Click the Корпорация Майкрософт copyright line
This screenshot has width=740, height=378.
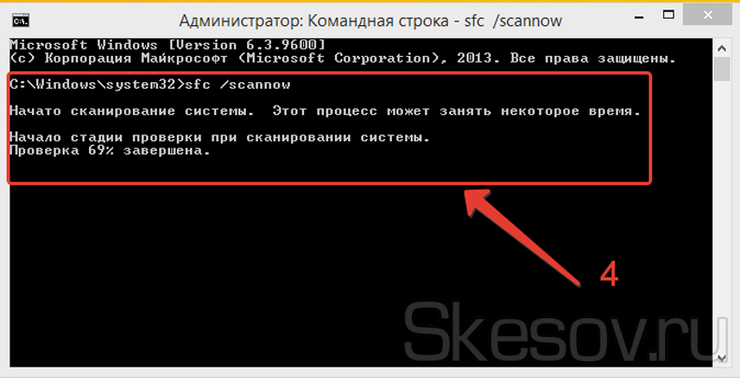(342, 59)
